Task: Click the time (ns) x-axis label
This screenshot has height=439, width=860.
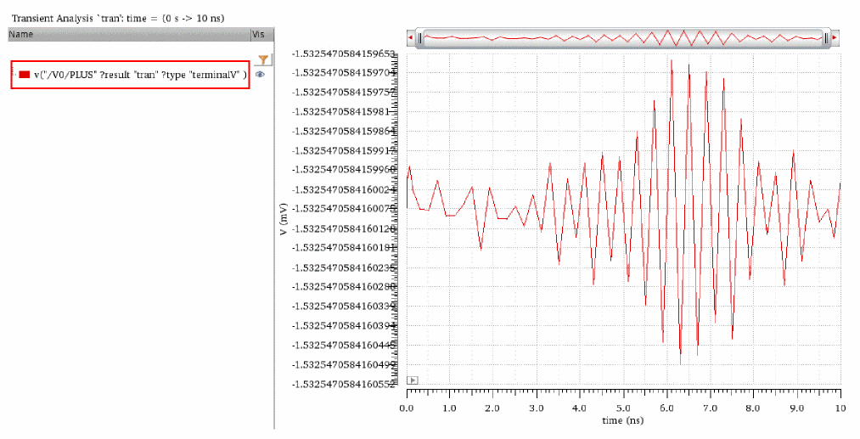Action: point(622,420)
